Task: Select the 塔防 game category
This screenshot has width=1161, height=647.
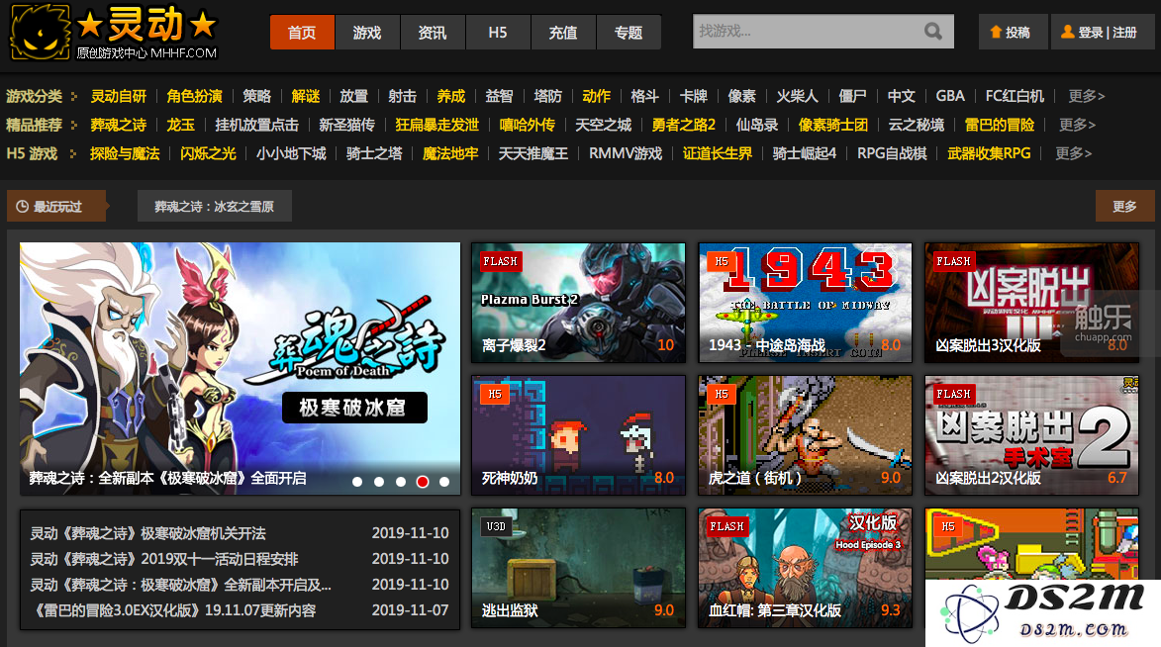Action: pyautogui.click(x=548, y=96)
